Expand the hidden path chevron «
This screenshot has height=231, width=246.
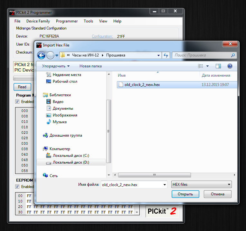point(68,55)
